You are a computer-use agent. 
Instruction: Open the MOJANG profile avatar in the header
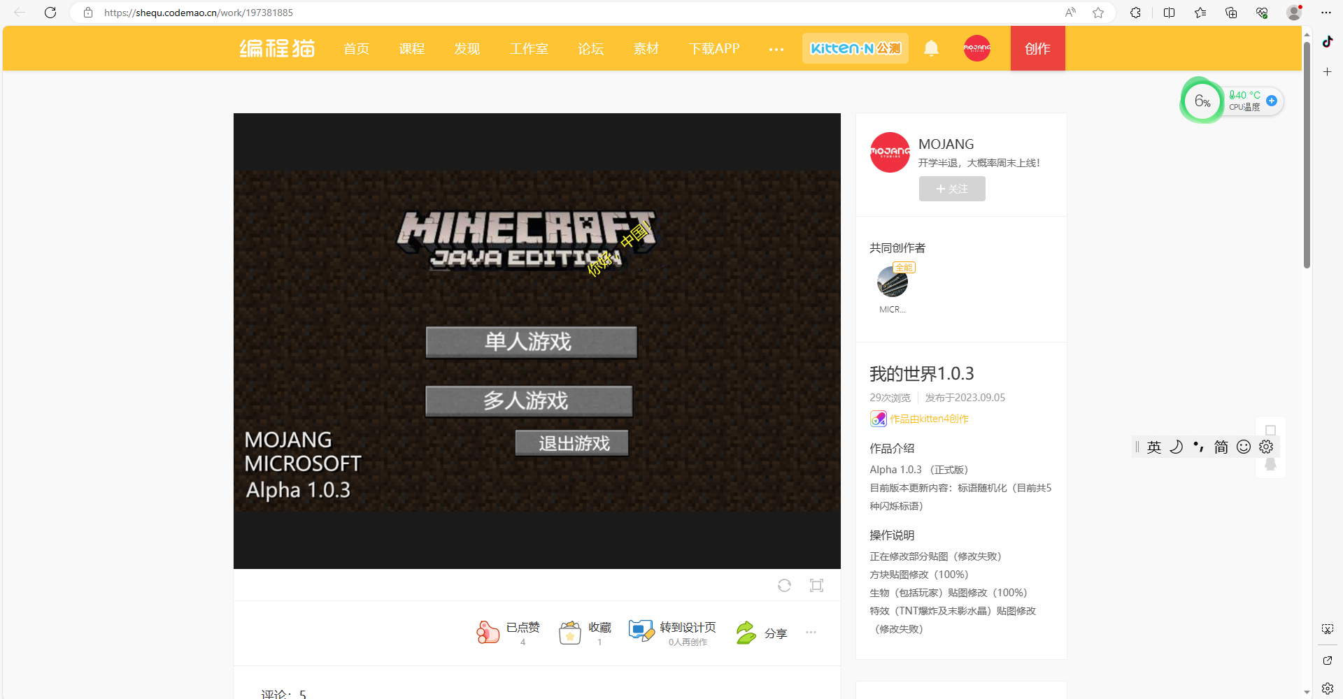tap(977, 48)
